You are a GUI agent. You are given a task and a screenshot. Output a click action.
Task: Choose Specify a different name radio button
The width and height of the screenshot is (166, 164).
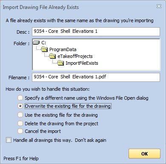[x=20, y=98]
